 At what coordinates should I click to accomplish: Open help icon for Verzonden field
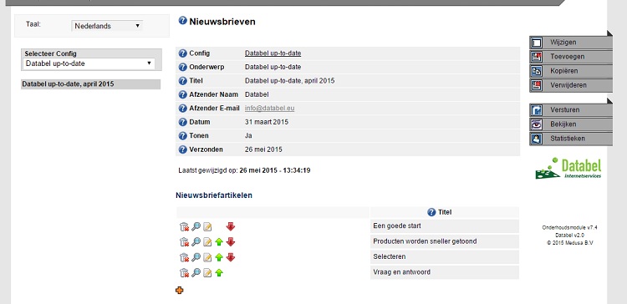183,149
